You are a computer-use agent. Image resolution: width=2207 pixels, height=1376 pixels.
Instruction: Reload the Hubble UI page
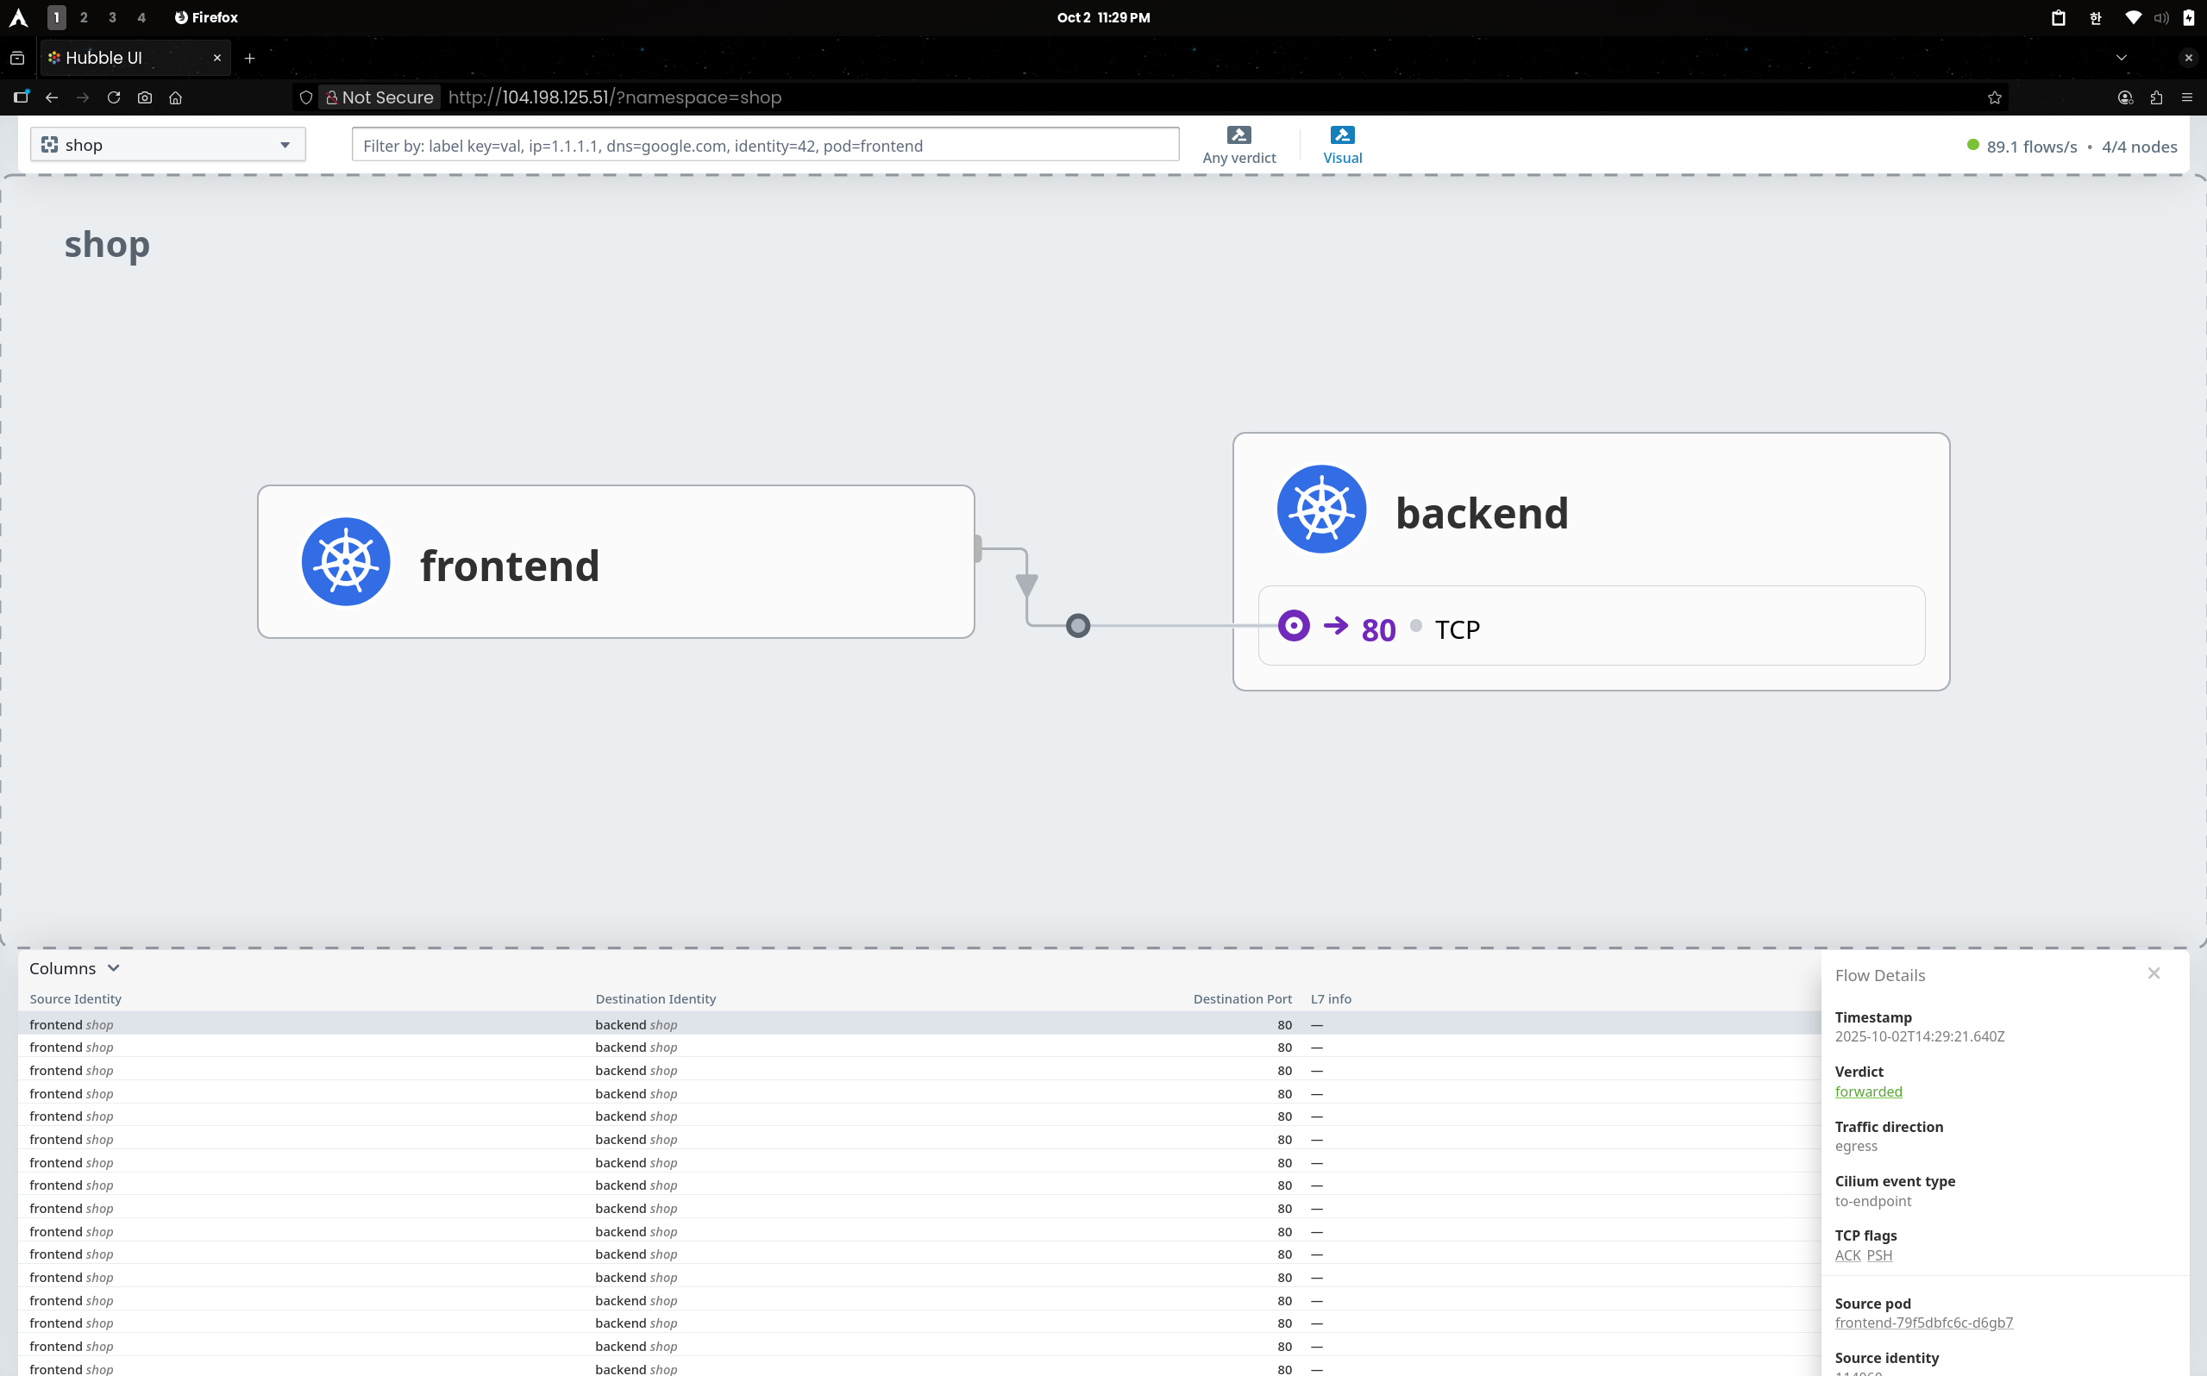pos(114,97)
